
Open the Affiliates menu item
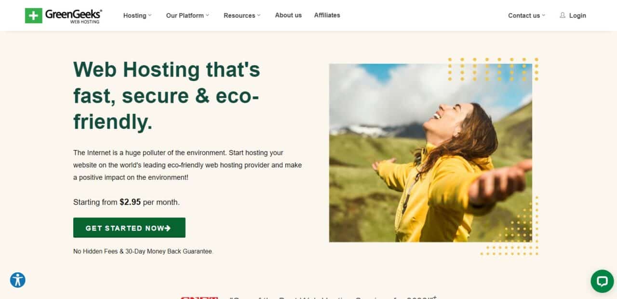tap(327, 15)
